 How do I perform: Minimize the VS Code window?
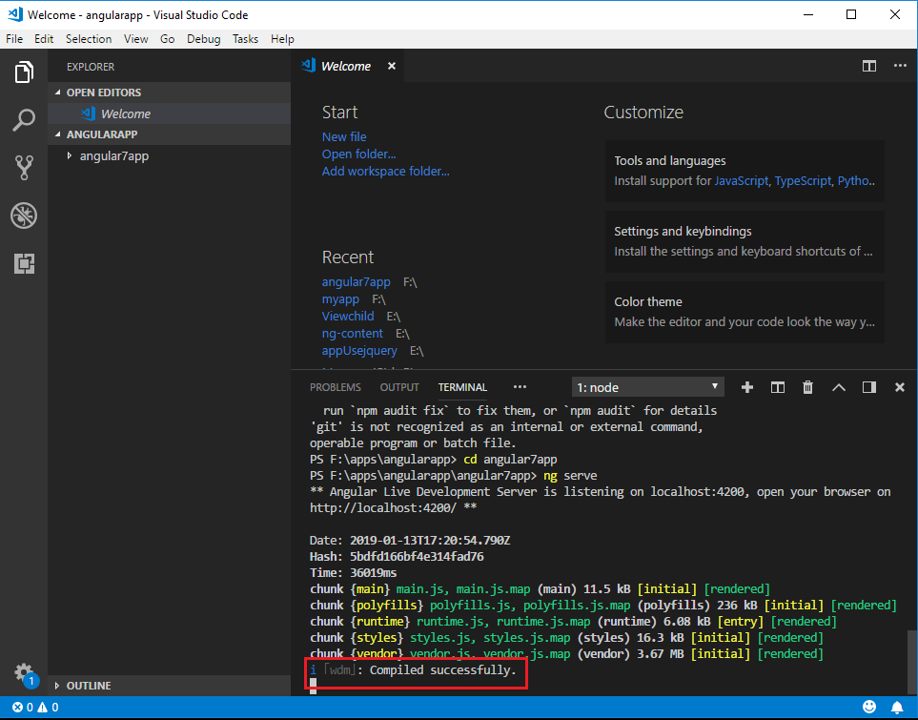tap(808, 14)
